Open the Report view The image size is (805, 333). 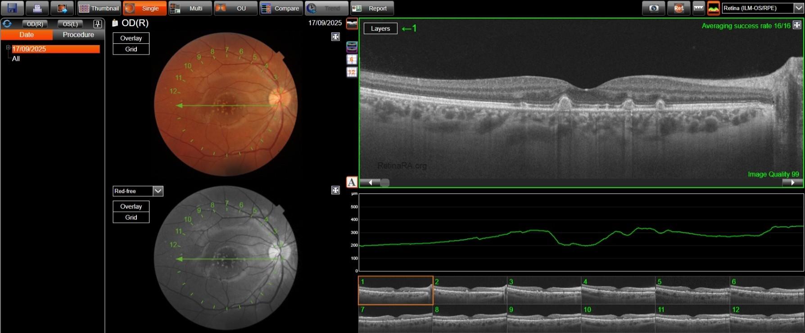click(x=371, y=8)
